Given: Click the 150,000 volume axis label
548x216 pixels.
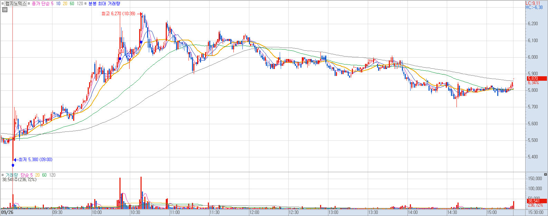Looking at the screenshot, I should tap(535, 179).
